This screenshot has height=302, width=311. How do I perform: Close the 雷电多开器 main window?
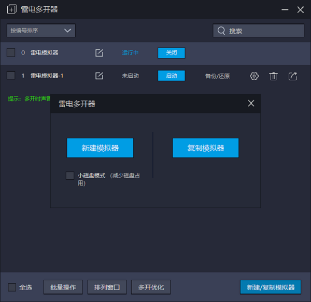coord(301,9)
